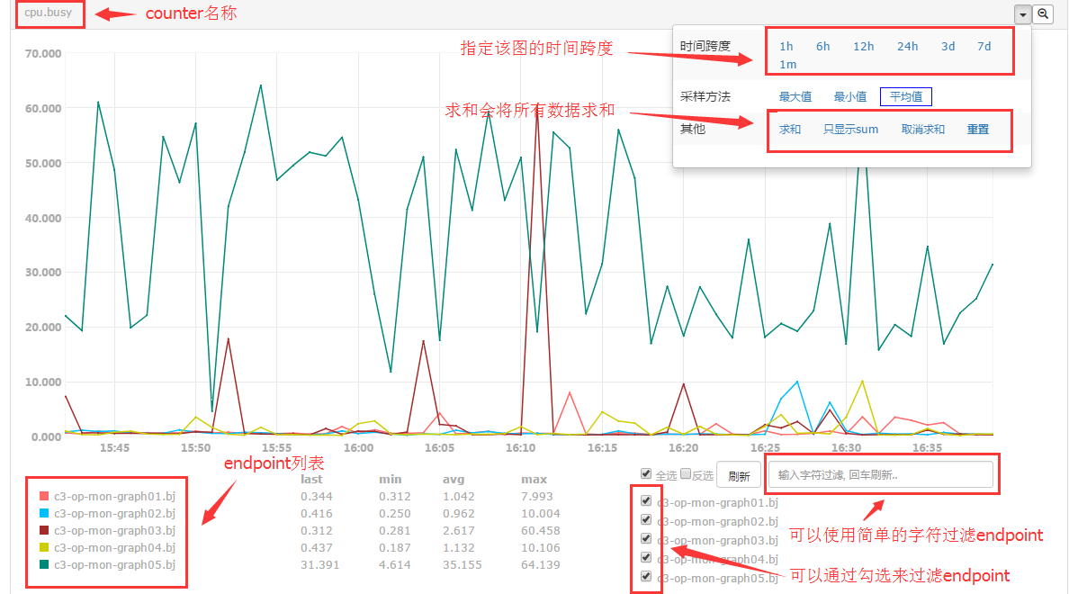Choose the 7d time span
This screenshot has height=594, width=1069.
pos(984,46)
